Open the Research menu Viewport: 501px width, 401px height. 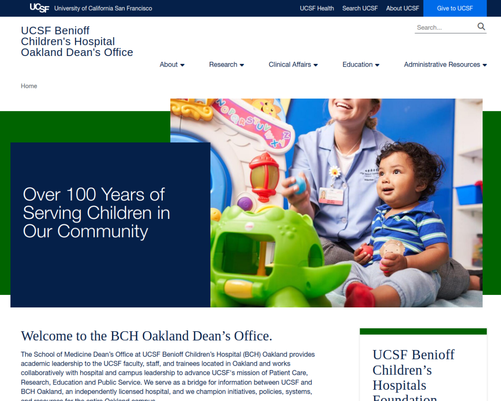pyautogui.click(x=223, y=65)
